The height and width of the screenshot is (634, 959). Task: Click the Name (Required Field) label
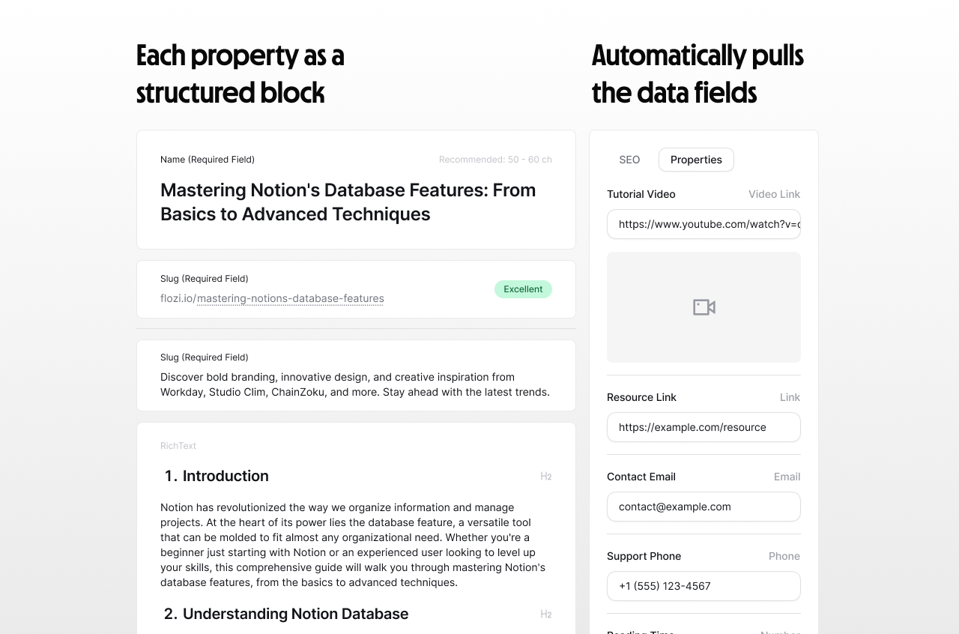(x=208, y=160)
